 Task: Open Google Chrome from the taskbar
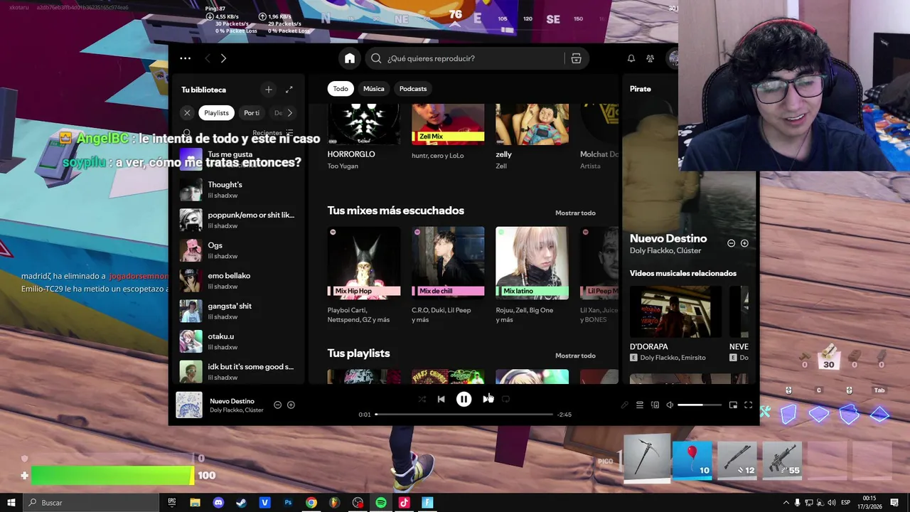[311, 503]
